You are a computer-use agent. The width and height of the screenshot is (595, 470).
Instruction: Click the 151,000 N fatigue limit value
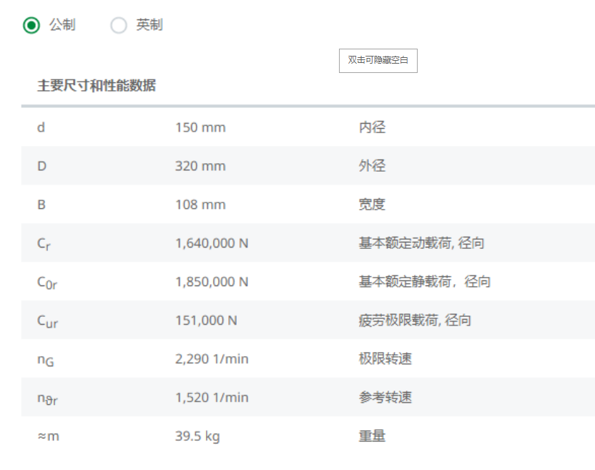coord(206,320)
